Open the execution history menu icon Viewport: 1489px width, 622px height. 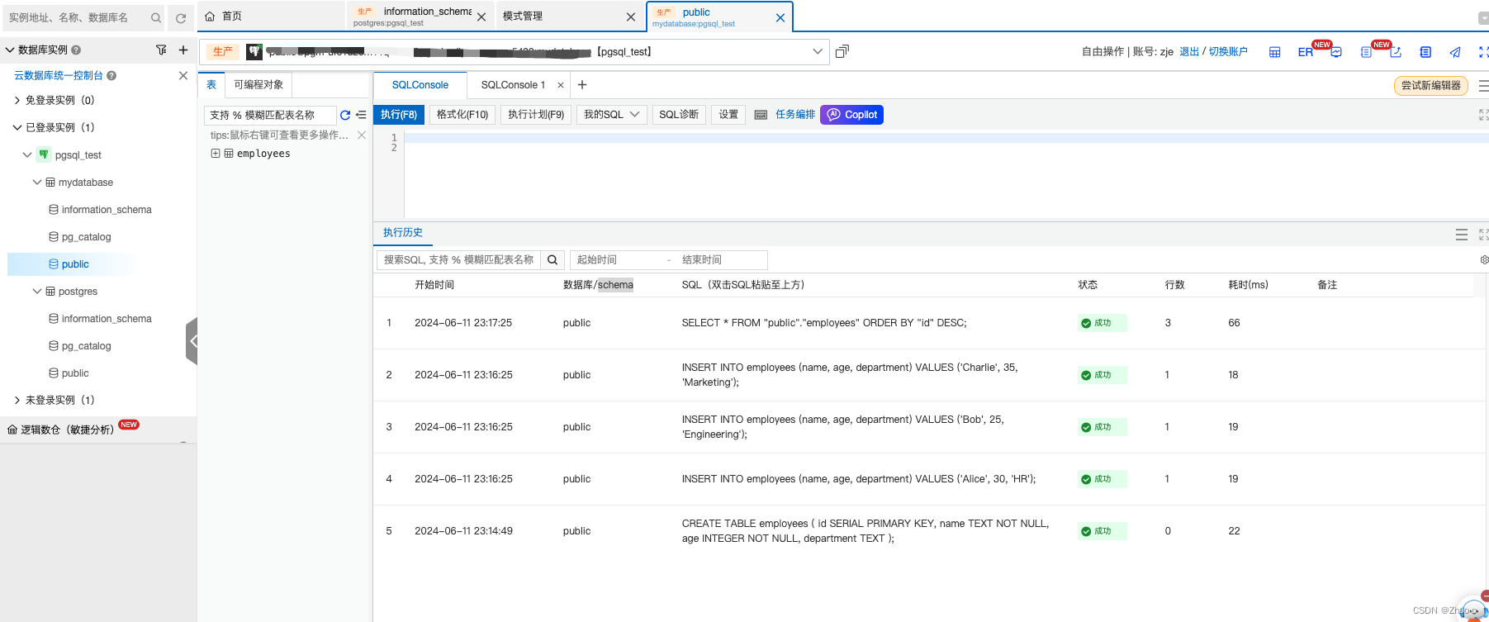point(1461,235)
